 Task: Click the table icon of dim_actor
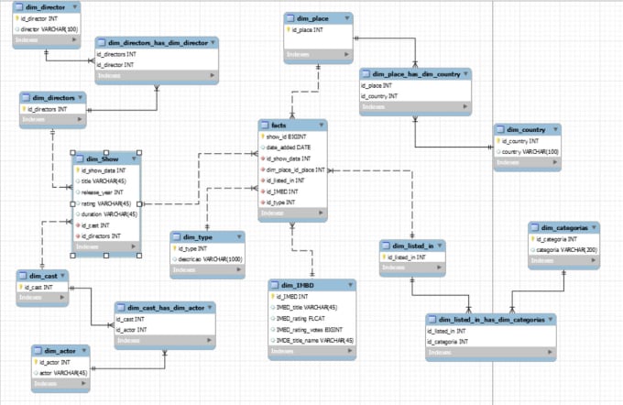(x=38, y=351)
